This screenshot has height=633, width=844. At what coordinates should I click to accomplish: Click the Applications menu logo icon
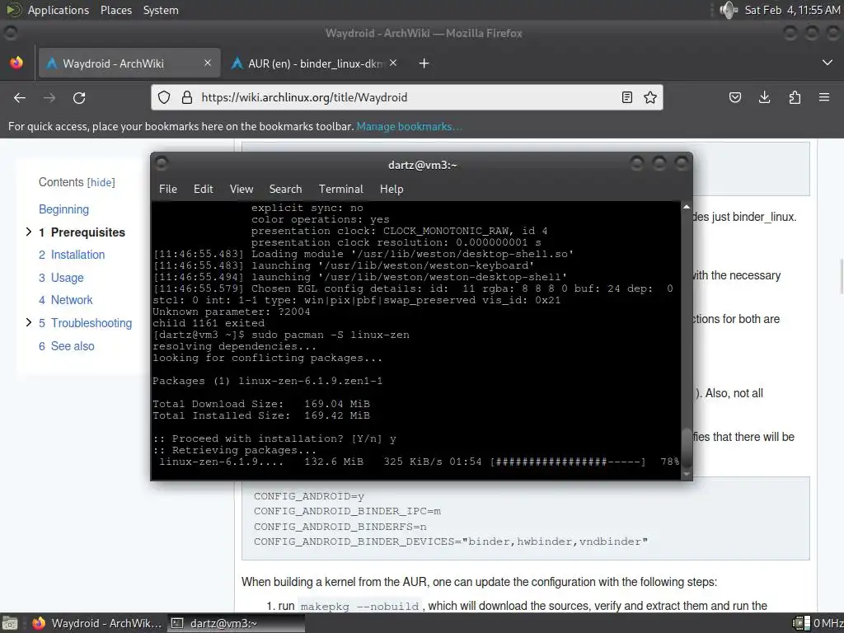[14, 10]
